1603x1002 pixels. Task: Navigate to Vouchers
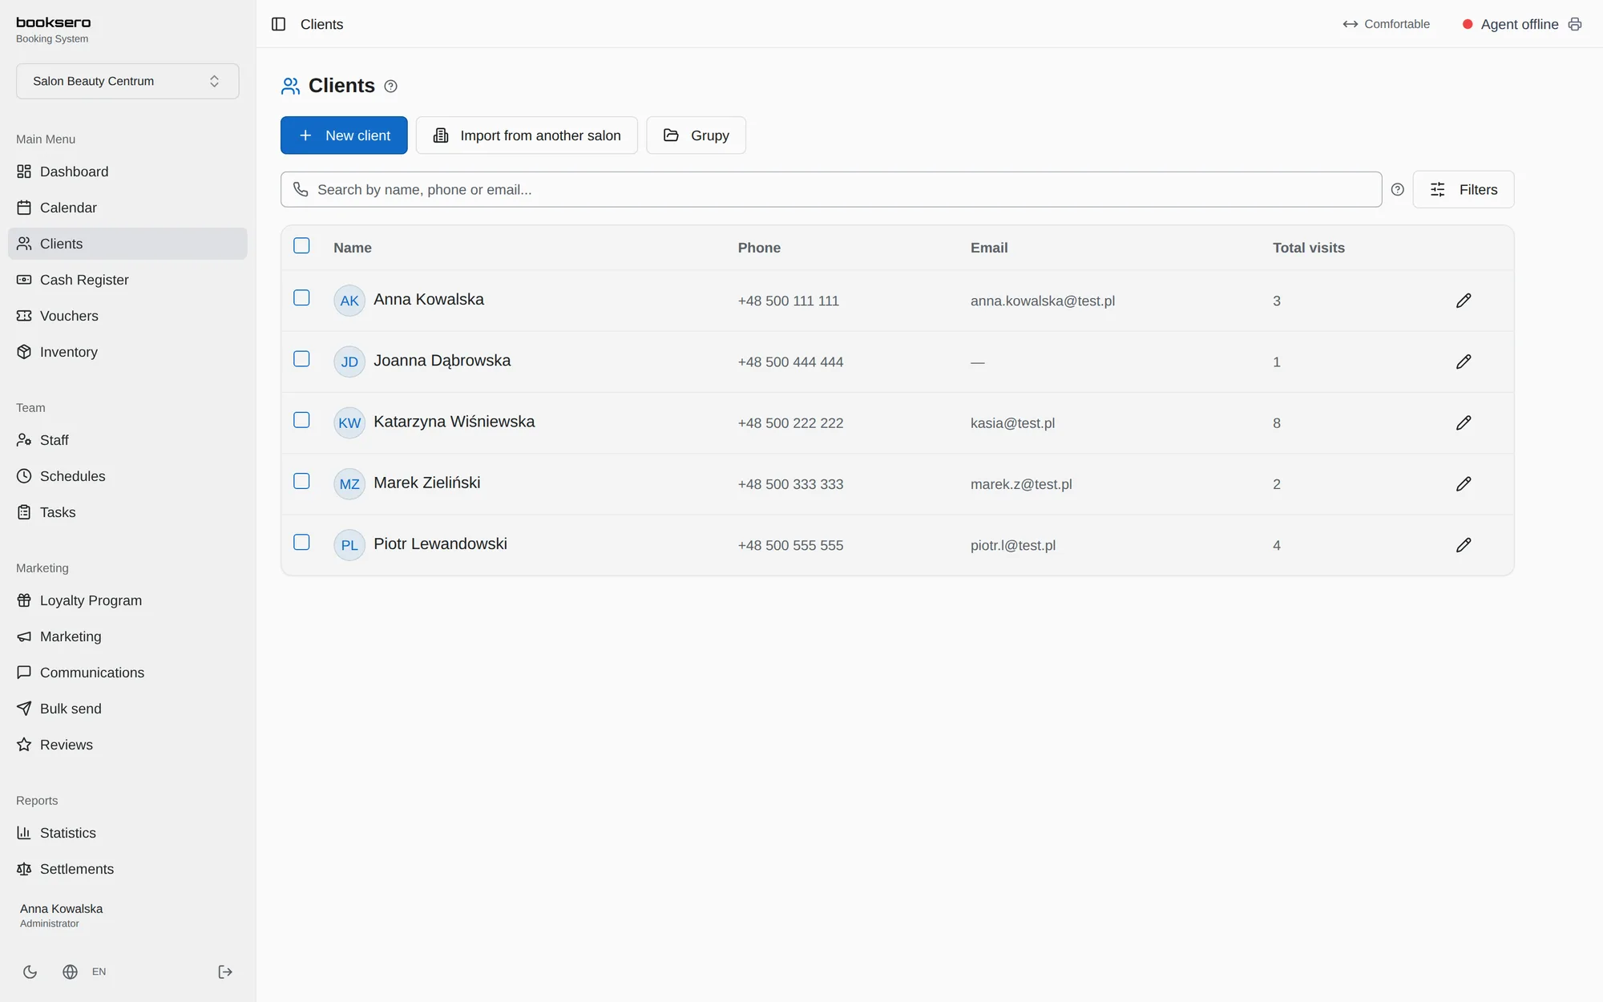pyautogui.click(x=127, y=316)
